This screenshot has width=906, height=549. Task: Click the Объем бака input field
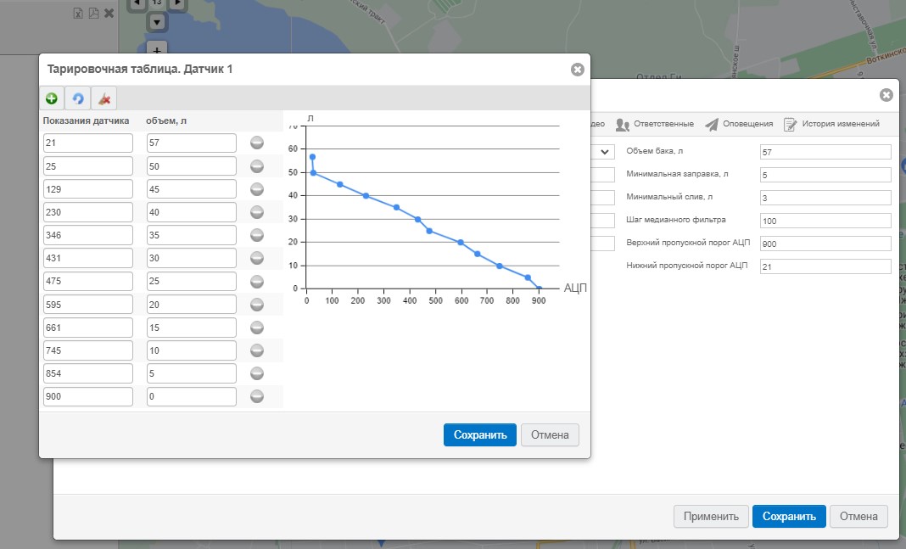pyautogui.click(x=825, y=152)
